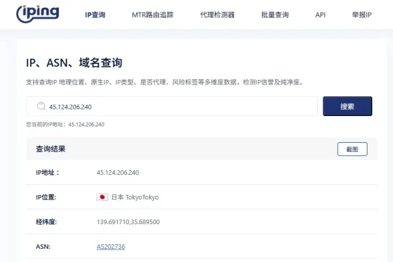
Task: Click the 搜索 button
Action: [x=347, y=106]
